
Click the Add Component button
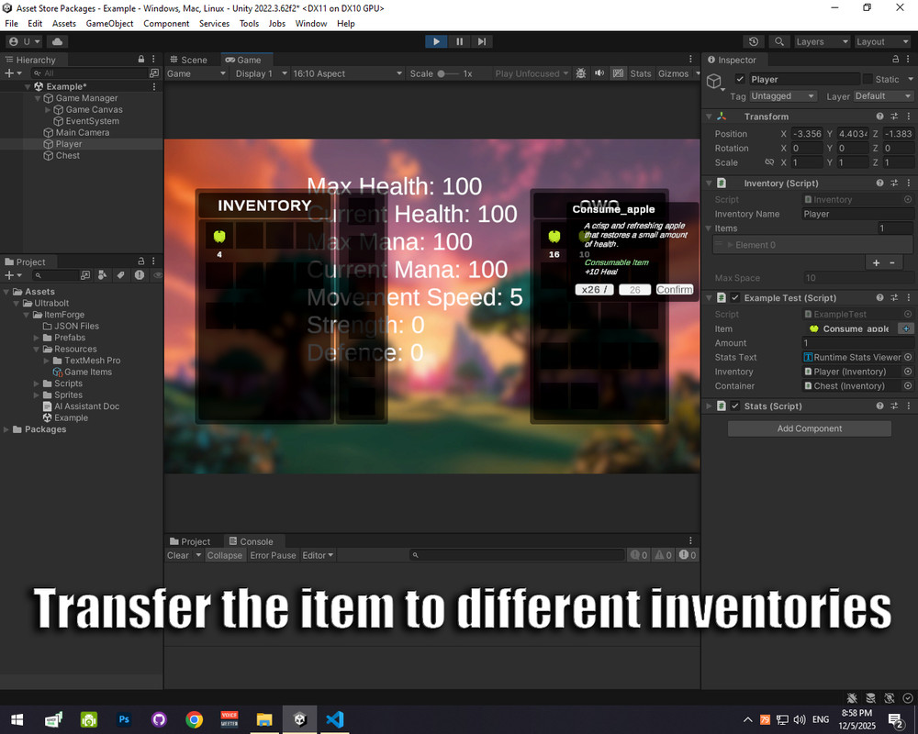pyautogui.click(x=809, y=428)
